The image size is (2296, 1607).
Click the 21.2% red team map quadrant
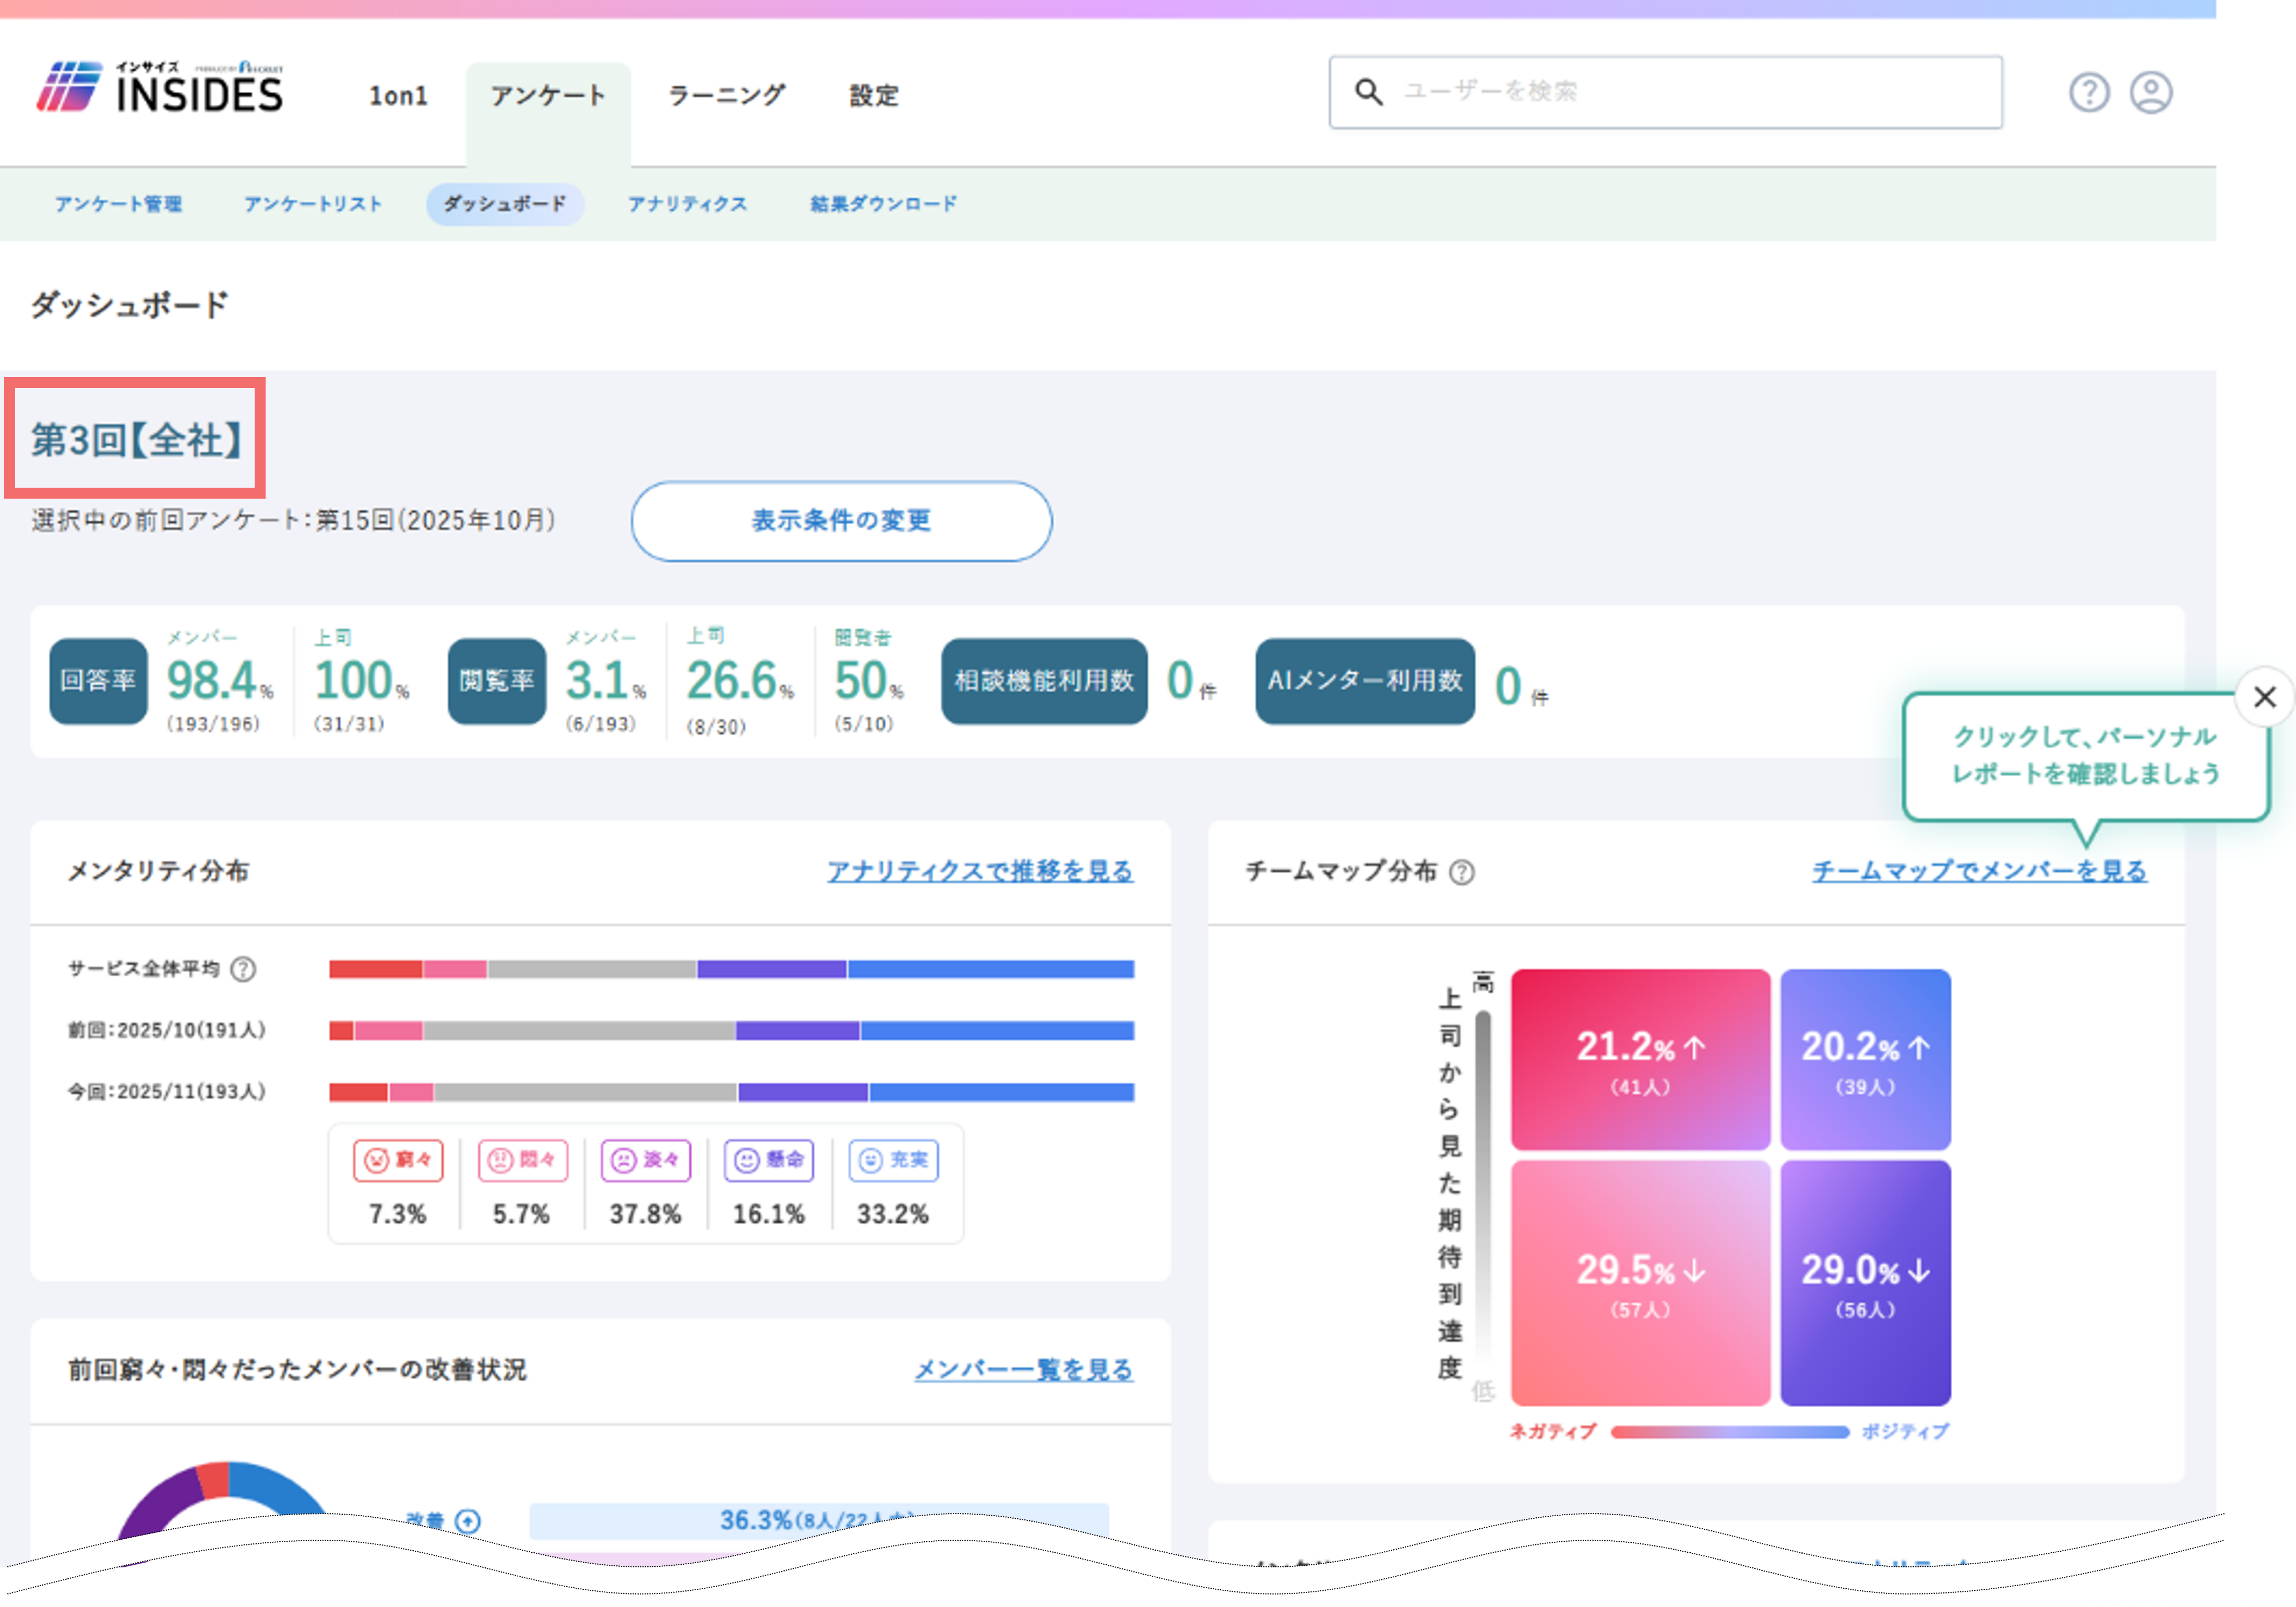[x=1640, y=1059]
